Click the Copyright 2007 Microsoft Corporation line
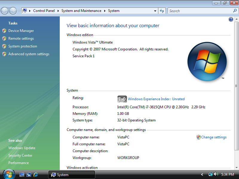The width and height of the screenshot is (239, 179). 120,49
